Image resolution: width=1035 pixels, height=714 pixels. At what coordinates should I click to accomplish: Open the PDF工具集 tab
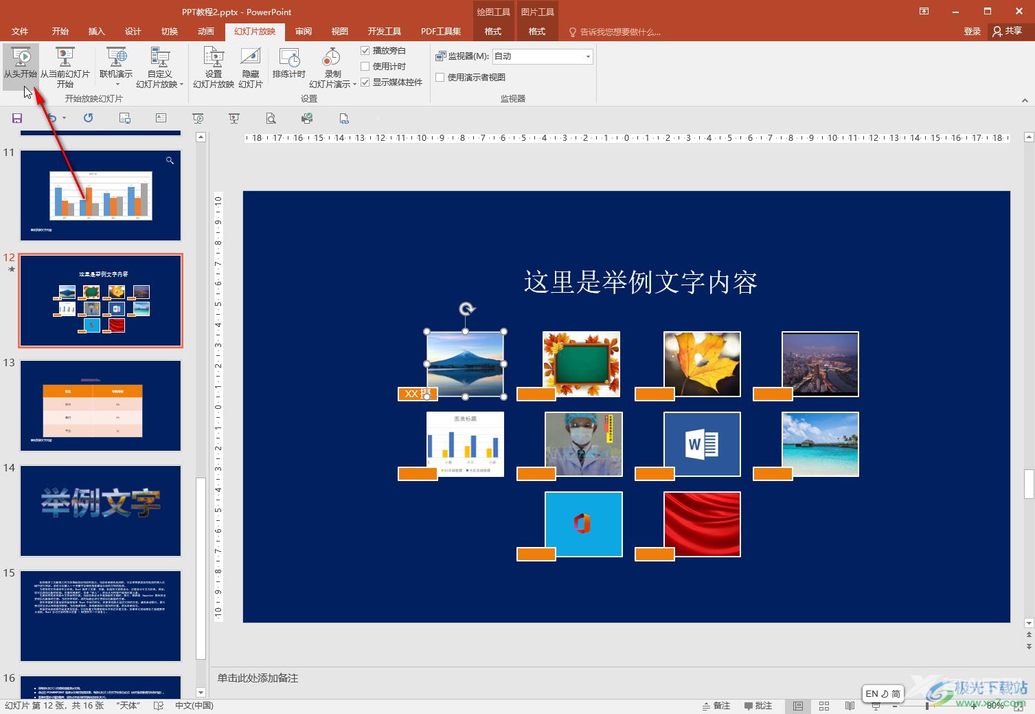(441, 32)
